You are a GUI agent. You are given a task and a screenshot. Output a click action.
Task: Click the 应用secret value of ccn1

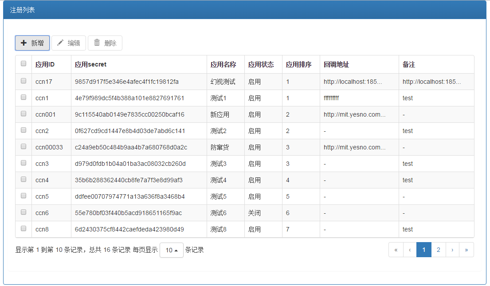(x=129, y=98)
